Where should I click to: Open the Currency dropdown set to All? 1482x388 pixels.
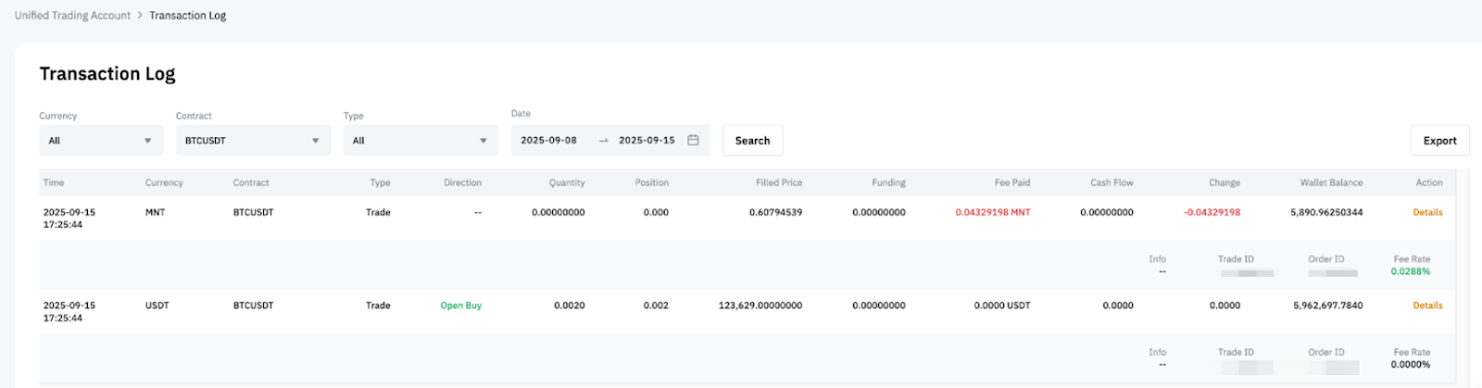click(100, 141)
